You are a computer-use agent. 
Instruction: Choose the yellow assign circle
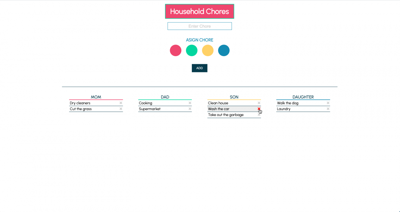208,51
